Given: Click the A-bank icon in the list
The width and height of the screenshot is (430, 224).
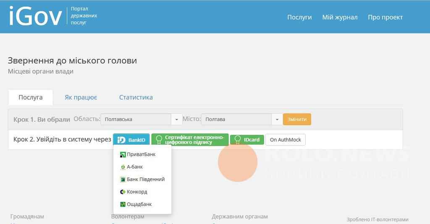Looking at the screenshot, I should point(123,167).
